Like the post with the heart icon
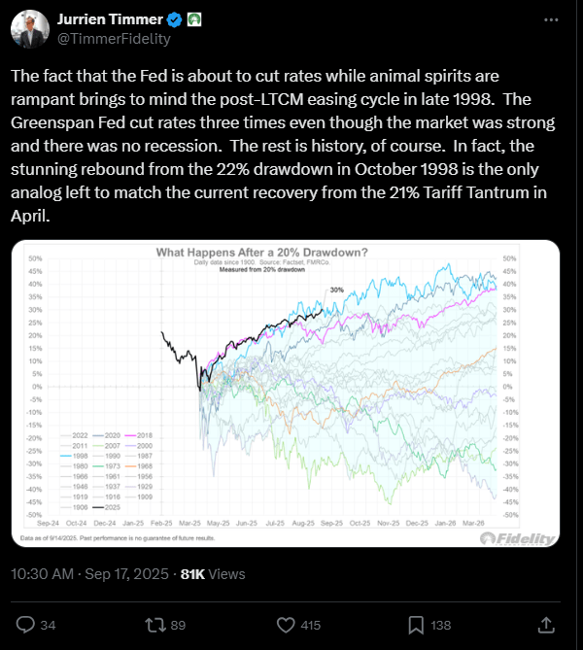Image resolution: width=583 pixels, height=650 pixels. click(286, 624)
